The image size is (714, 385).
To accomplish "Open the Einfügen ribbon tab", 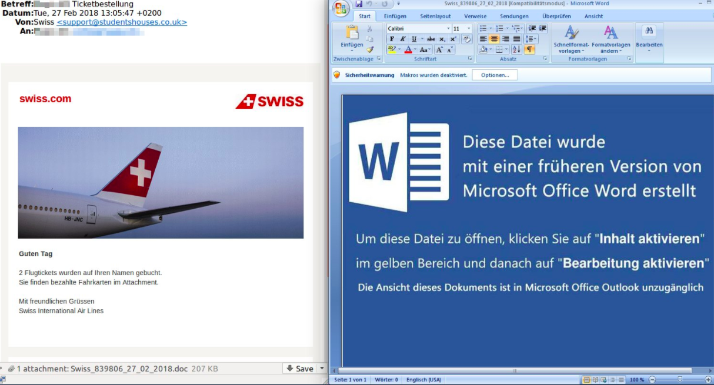I will coord(395,16).
